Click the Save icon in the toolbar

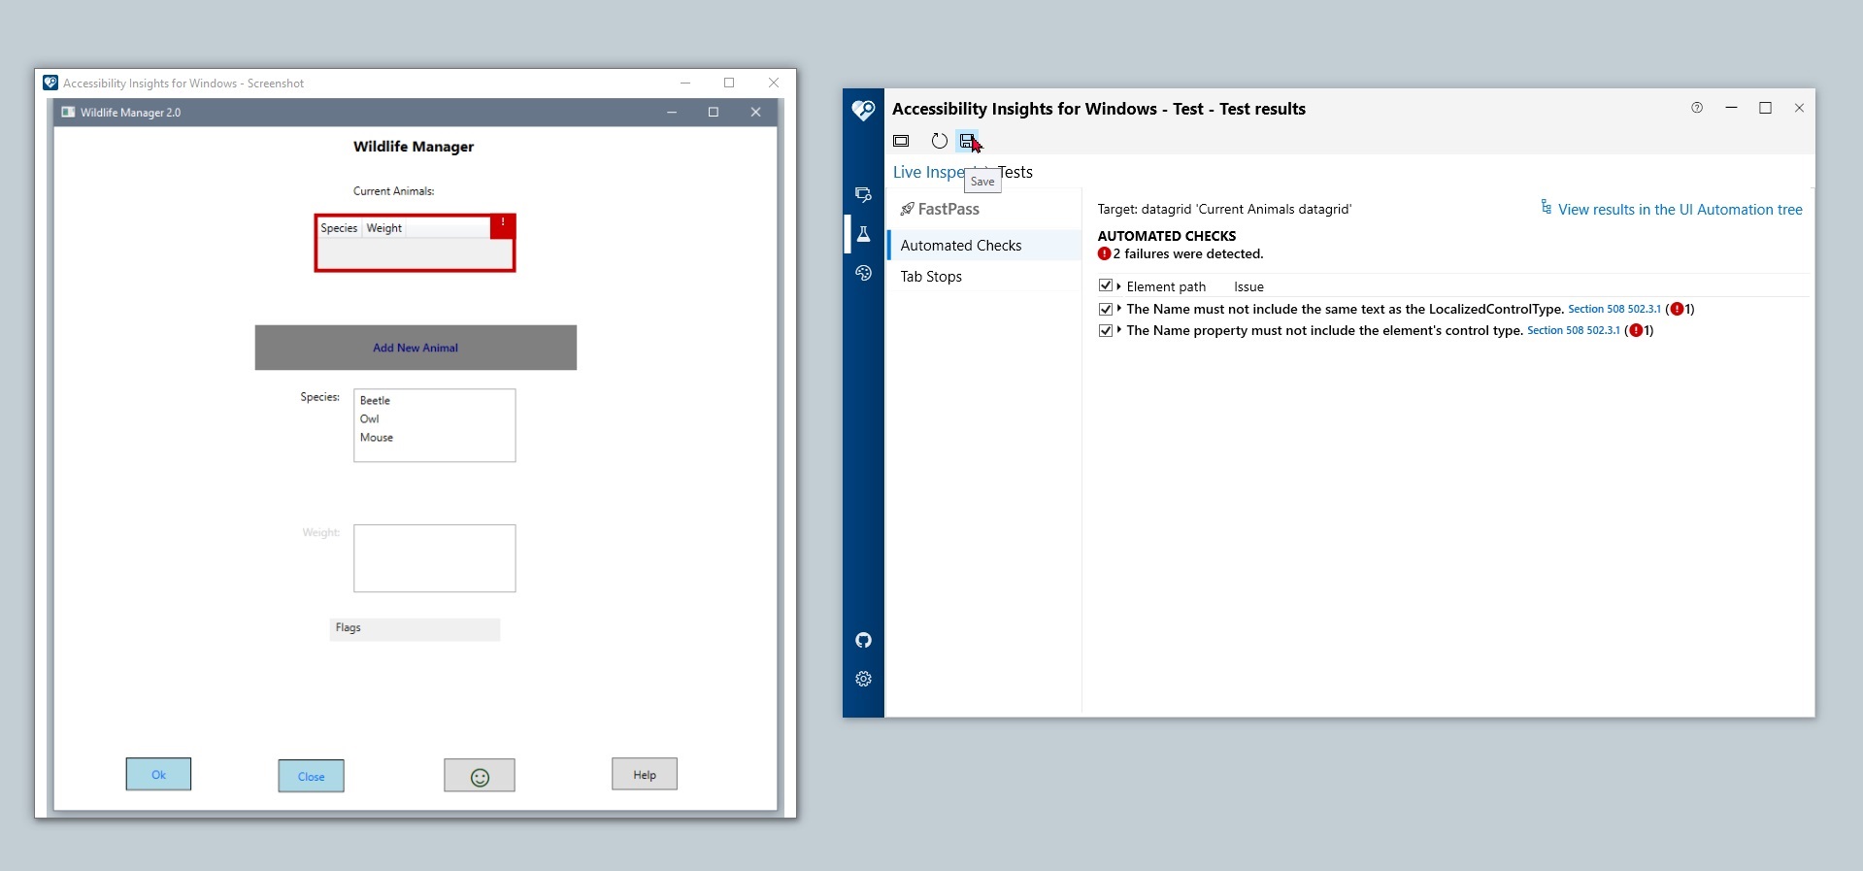(x=967, y=141)
